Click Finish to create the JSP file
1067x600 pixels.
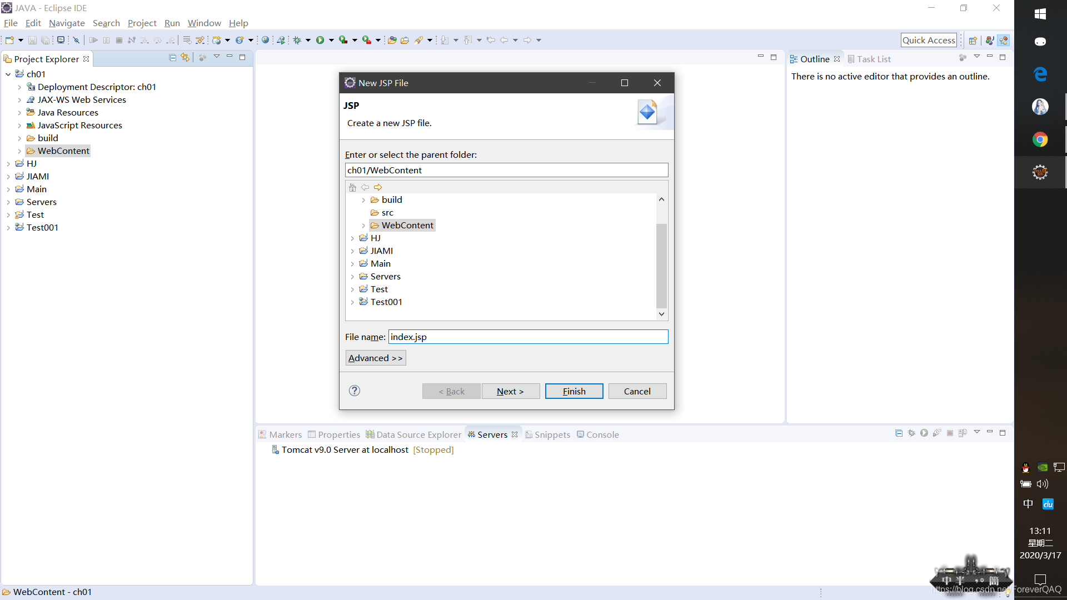574,391
